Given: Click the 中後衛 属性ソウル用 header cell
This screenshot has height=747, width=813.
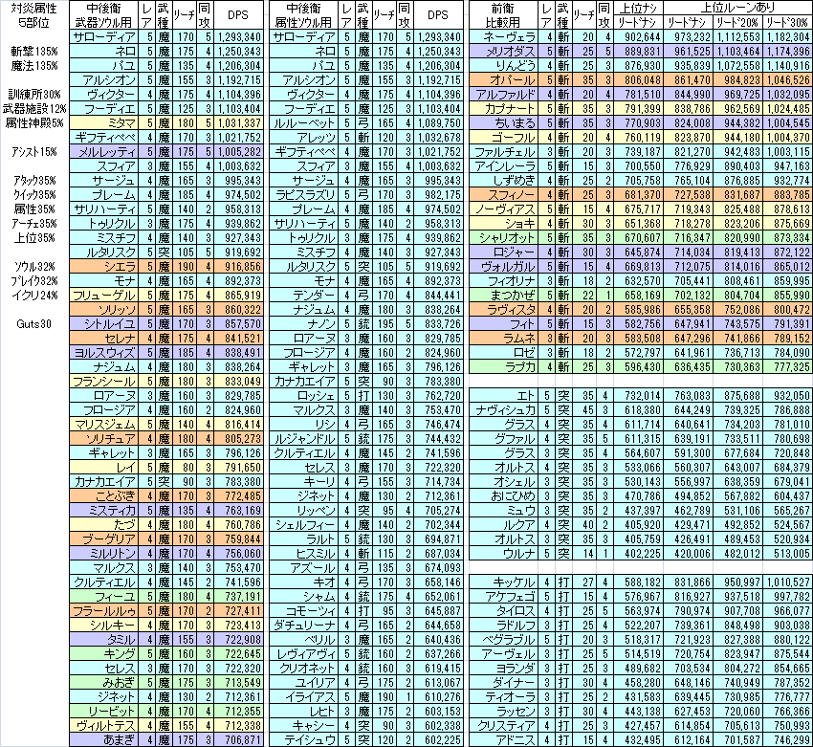Looking at the screenshot, I should coord(304,15).
